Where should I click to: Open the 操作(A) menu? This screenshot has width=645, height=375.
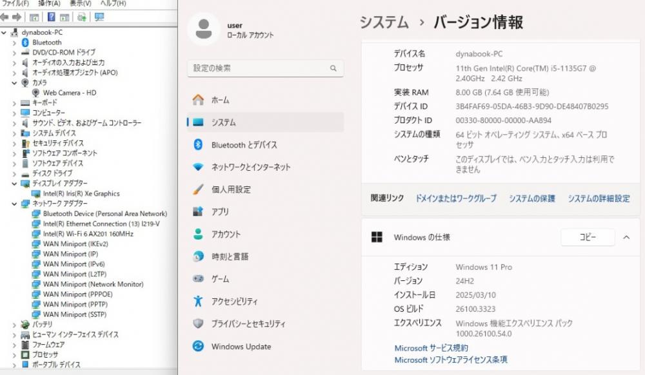point(49,4)
